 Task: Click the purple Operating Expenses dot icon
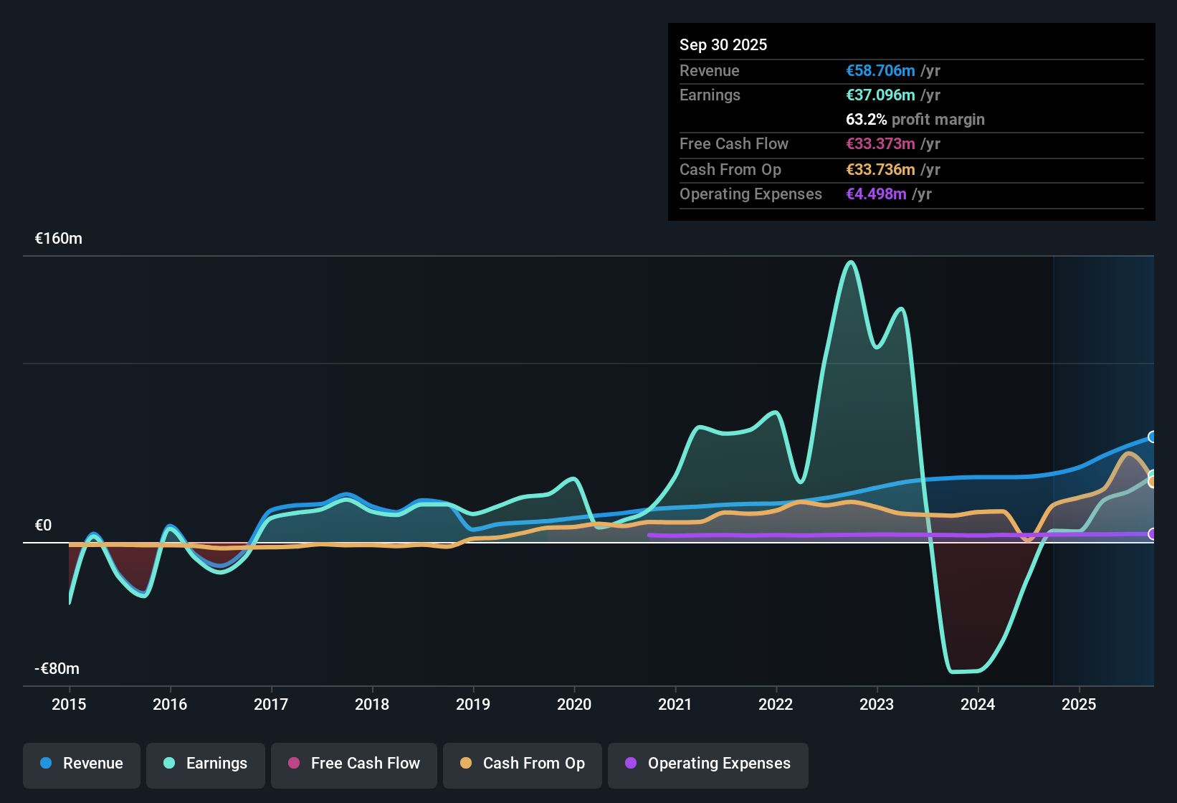(x=631, y=764)
